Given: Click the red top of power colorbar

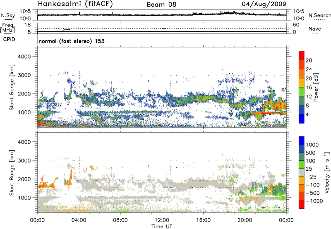Looking at the screenshot, I should [x=302, y=55].
